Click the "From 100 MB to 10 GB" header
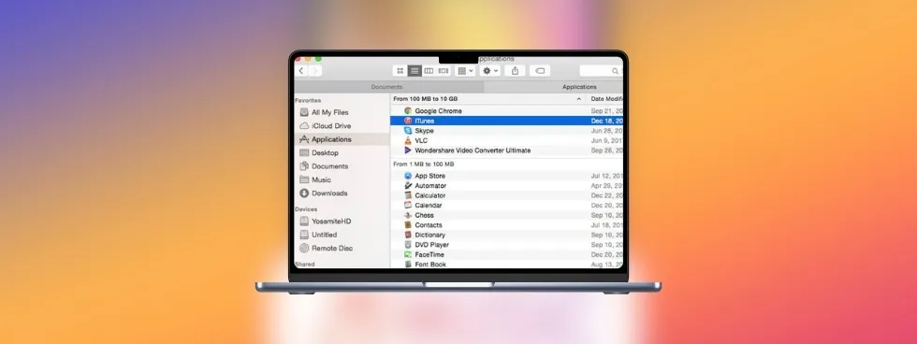The height and width of the screenshot is (344, 917). tap(425, 99)
